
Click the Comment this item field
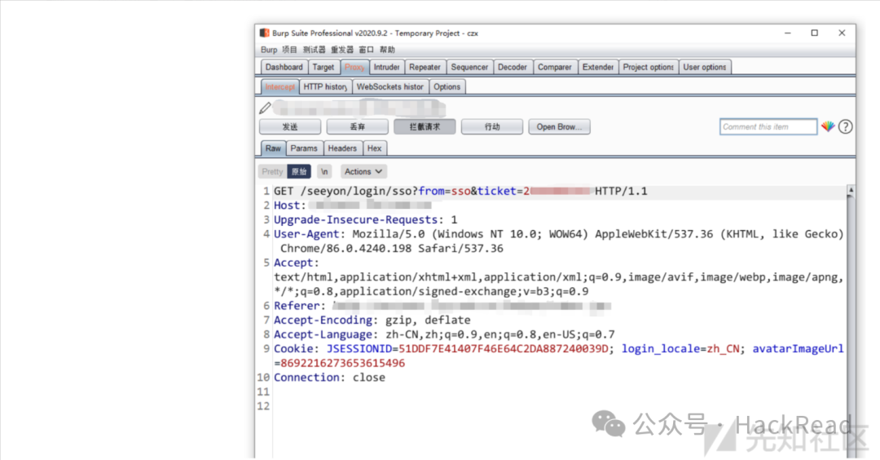click(768, 127)
